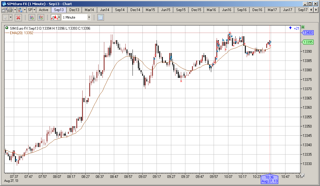Select the pointer cursor tool
Screen dimensions: 320x186
[6, 17]
